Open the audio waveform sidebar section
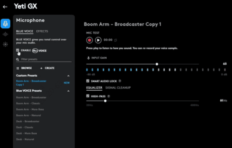The height and width of the screenshot is (148, 232). pos(5,34)
